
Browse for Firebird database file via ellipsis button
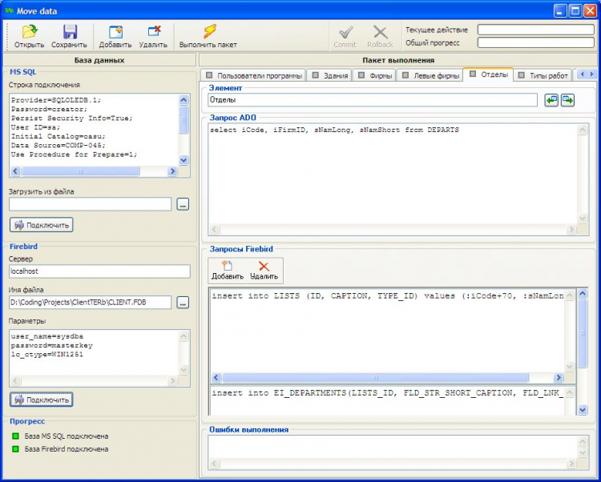pos(183,303)
